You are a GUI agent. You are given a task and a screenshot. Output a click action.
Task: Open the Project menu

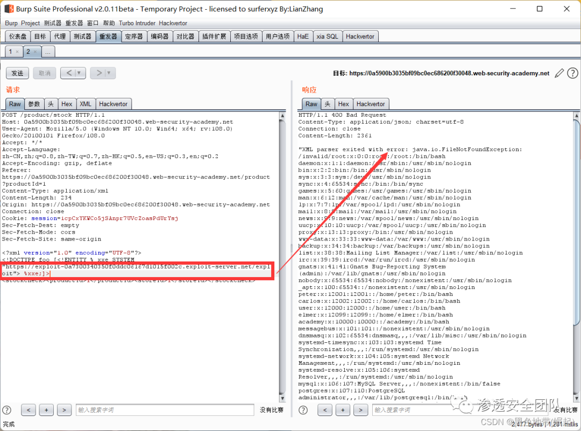coord(30,23)
